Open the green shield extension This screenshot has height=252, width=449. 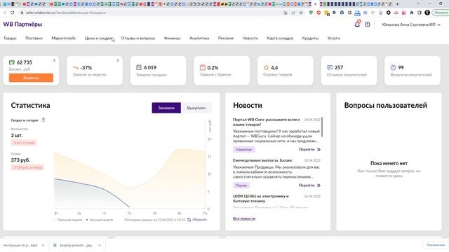311,13
